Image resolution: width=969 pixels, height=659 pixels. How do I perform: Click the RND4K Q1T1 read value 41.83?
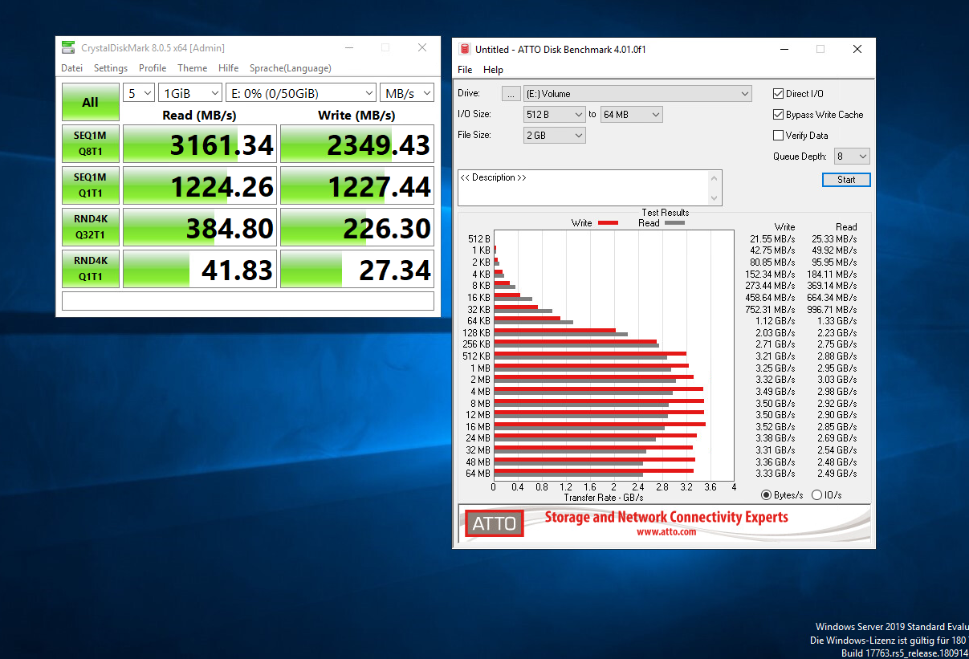pyautogui.click(x=200, y=269)
